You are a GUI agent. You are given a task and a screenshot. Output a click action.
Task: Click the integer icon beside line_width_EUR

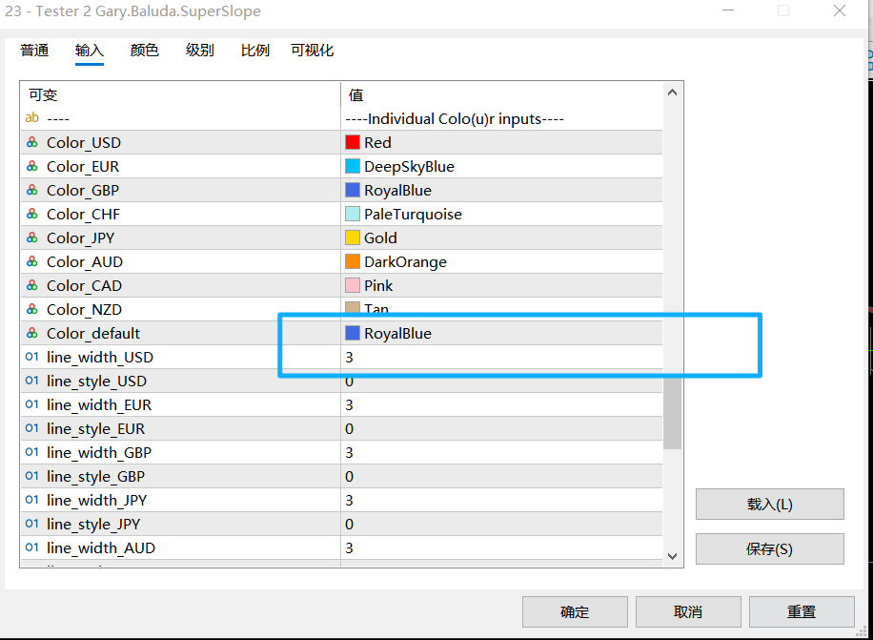[x=32, y=404]
